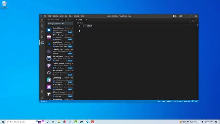Install the Community Material Theme extension
Screen dimensions: 220x124
point(70,82)
